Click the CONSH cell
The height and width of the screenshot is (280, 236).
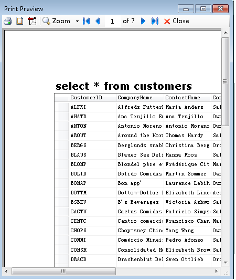(93, 250)
